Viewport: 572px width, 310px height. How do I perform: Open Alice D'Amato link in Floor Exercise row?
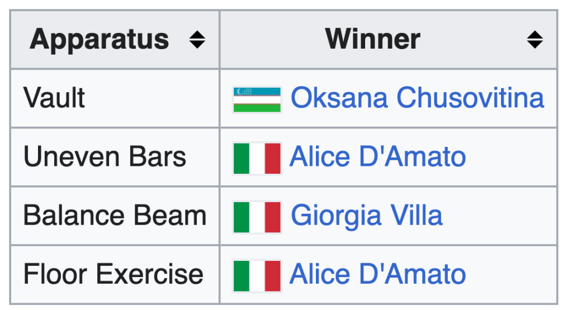point(377,274)
